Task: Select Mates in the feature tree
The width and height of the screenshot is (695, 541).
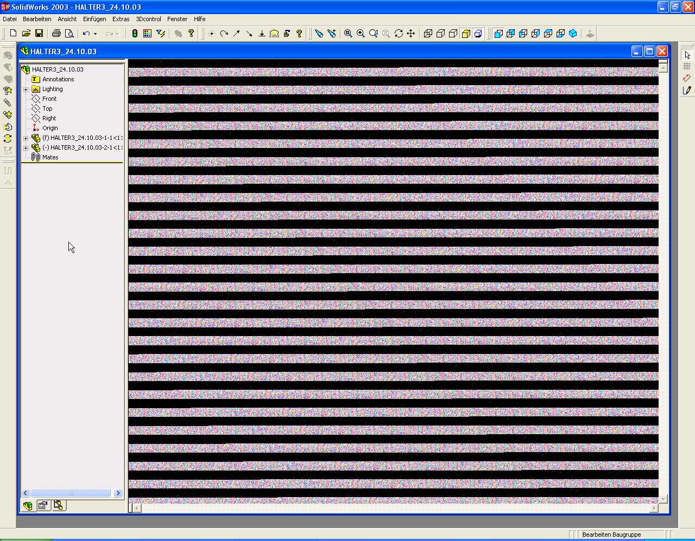Action: (x=50, y=157)
